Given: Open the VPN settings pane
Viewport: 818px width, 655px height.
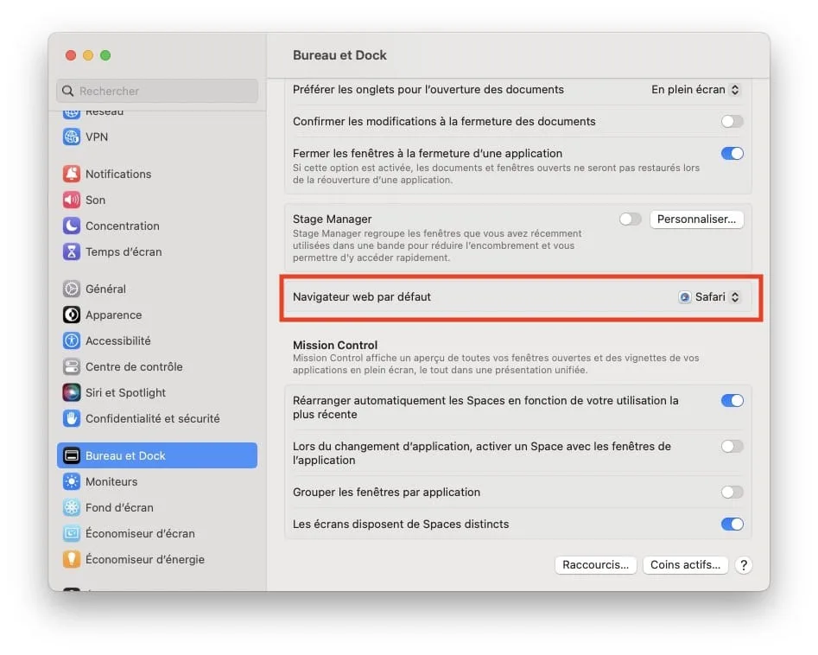Looking at the screenshot, I should [157, 137].
